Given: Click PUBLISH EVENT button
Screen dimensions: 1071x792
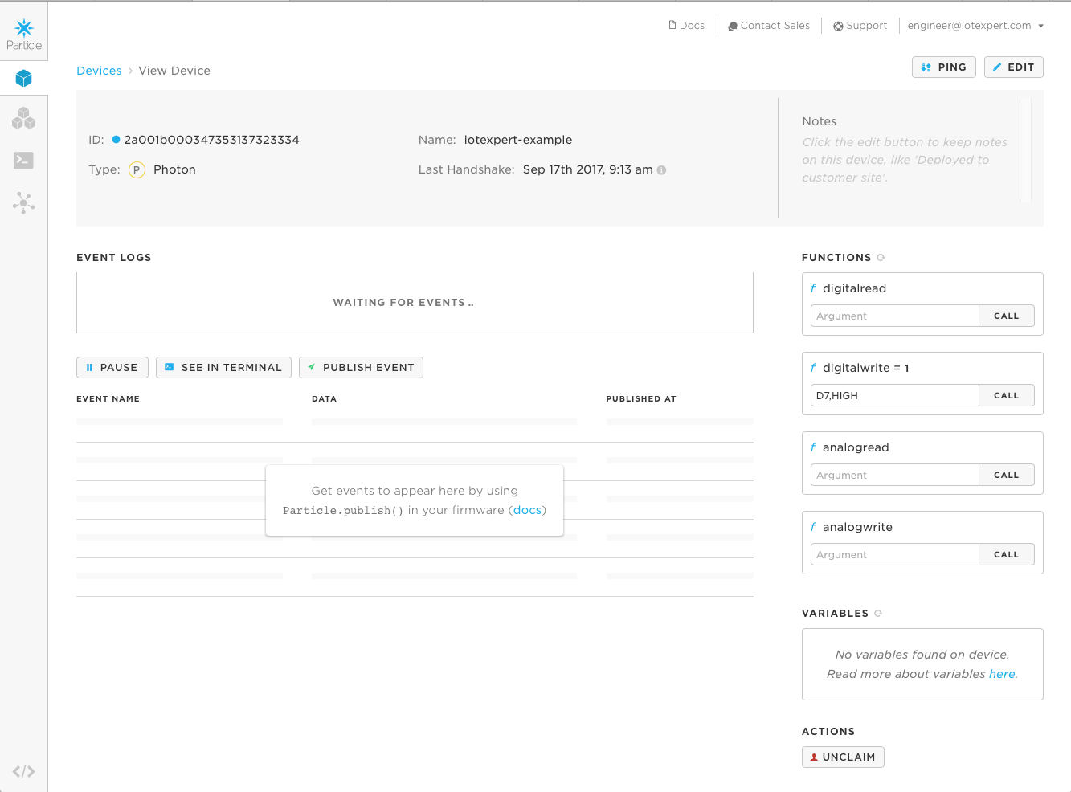Looking at the screenshot, I should pyautogui.click(x=361, y=368).
